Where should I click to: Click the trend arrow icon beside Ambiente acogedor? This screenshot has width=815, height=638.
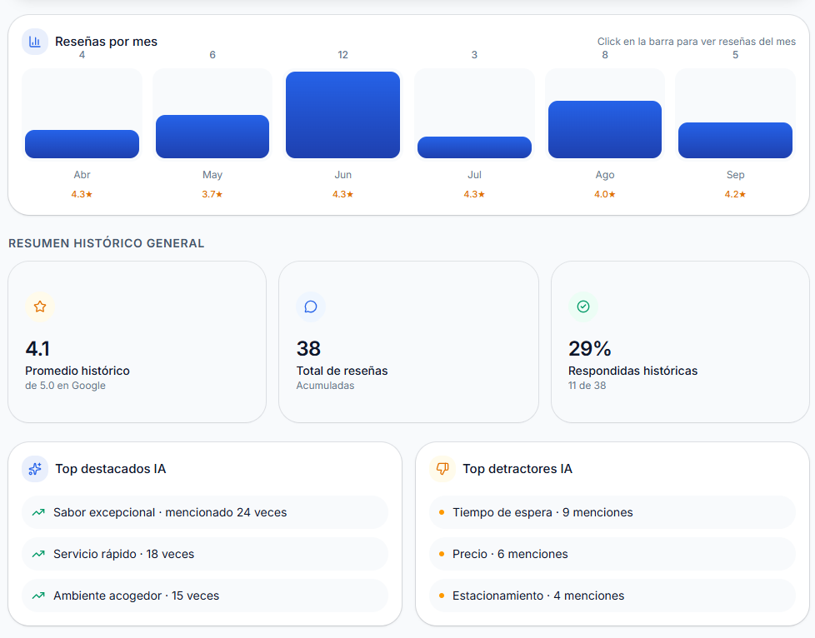[38, 596]
